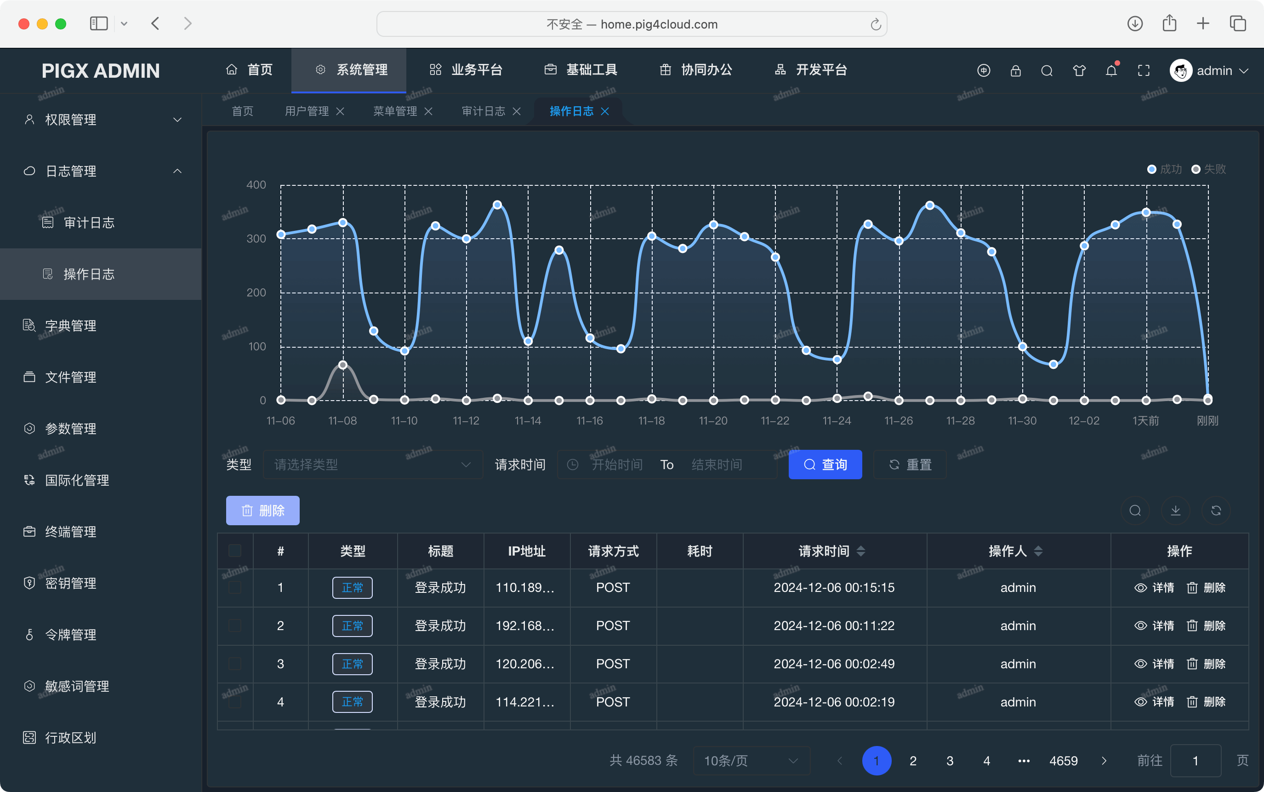Click the 重置 reset button
Screen dimensions: 1264x792
click(910, 465)
